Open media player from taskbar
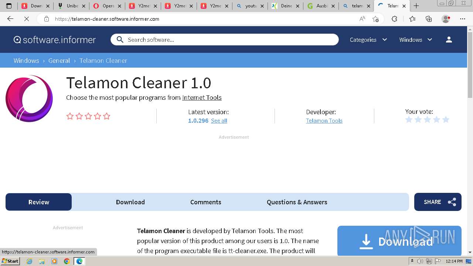Screen dimensions: 473x266 [54, 261]
